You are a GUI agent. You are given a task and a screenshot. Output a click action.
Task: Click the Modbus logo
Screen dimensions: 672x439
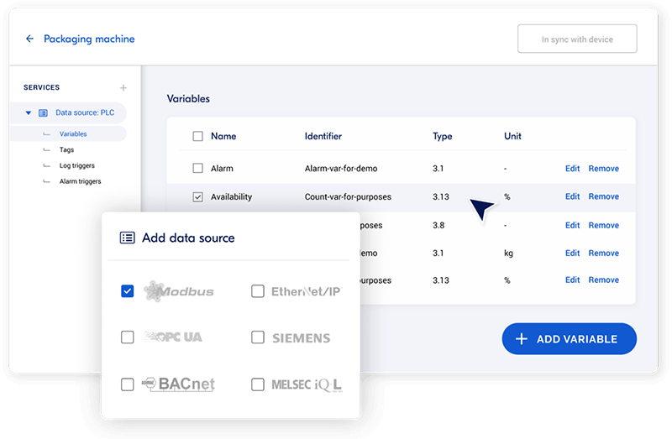[x=178, y=291]
